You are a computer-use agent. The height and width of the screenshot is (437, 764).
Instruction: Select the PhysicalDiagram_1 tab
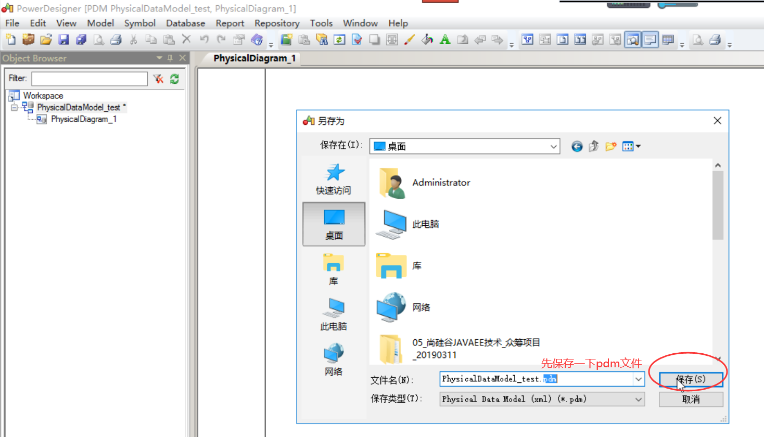[254, 58]
